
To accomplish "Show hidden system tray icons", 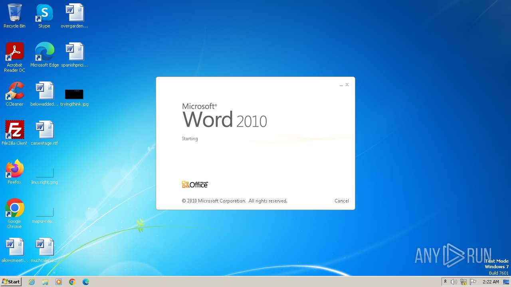I will pos(446,282).
